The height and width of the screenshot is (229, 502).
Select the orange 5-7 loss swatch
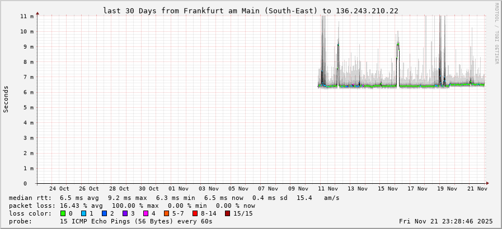coord(167,213)
